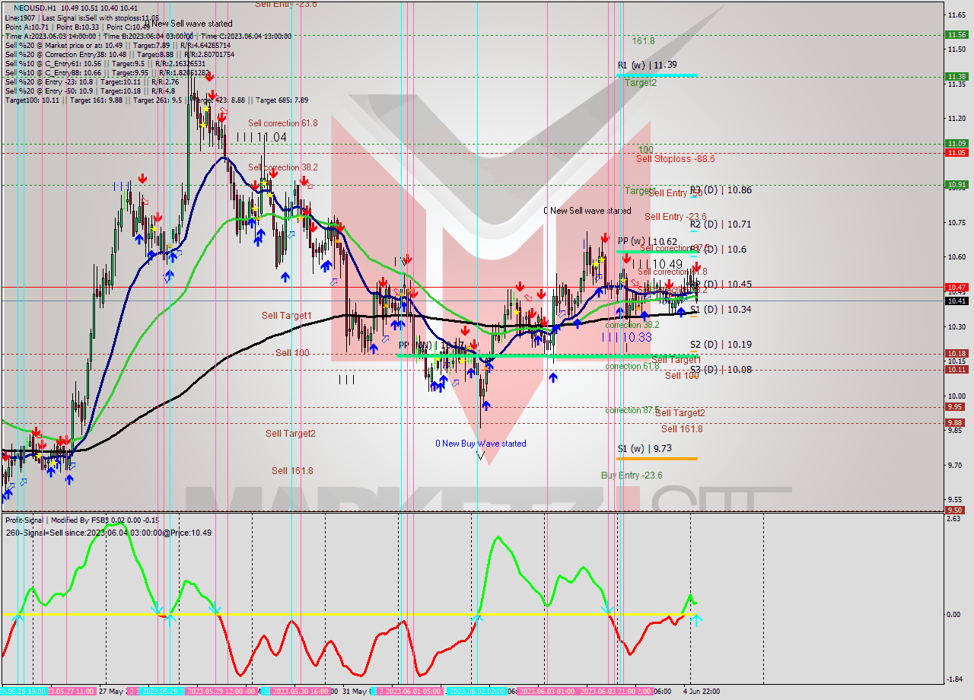Click the green '100' level label
974x700 pixels.
point(646,149)
